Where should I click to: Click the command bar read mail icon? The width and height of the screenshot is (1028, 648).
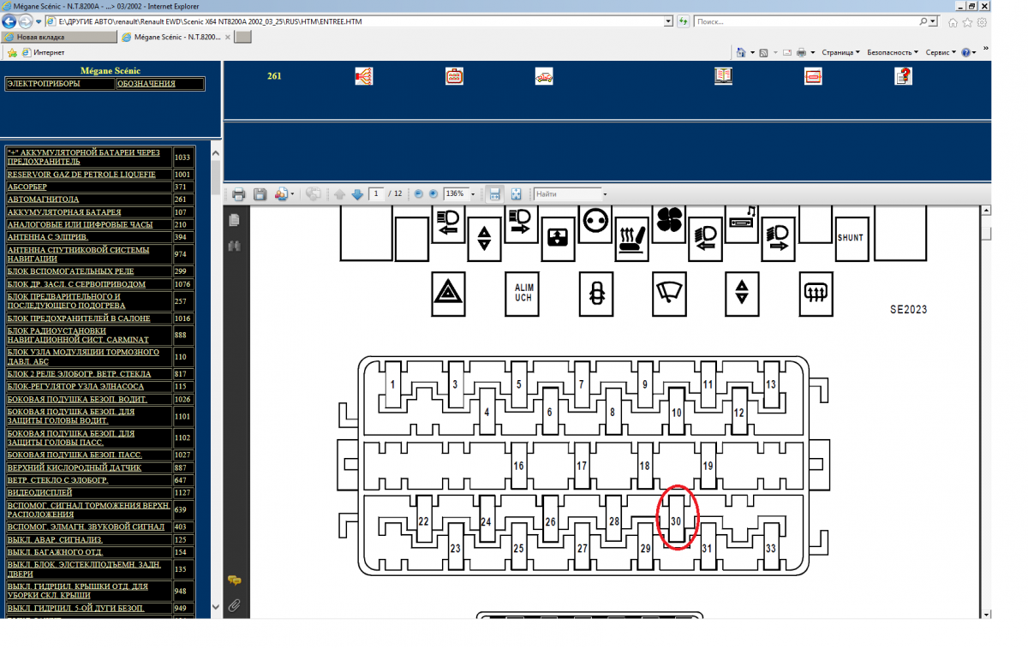pos(786,52)
